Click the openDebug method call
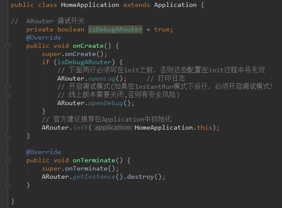This screenshot has height=208, width=282. click(105, 103)
